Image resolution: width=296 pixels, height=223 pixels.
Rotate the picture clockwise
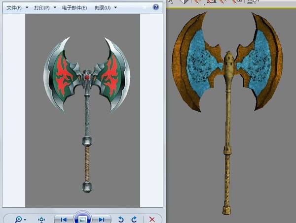pyautogui.click(x=134, y=220)
